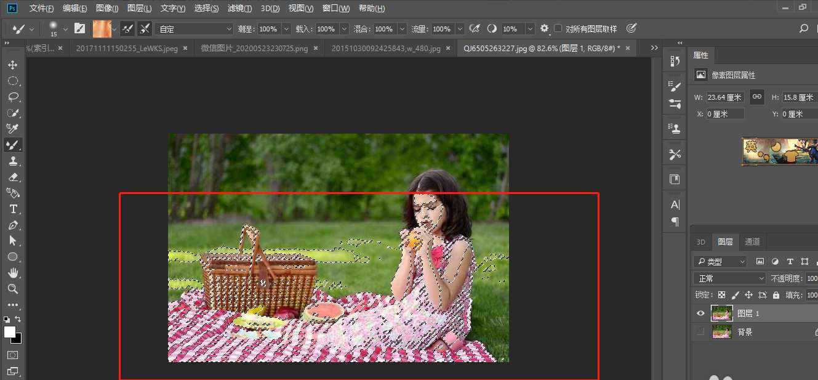Select the Pen tool
818x380 pixels.
point(12,225)
